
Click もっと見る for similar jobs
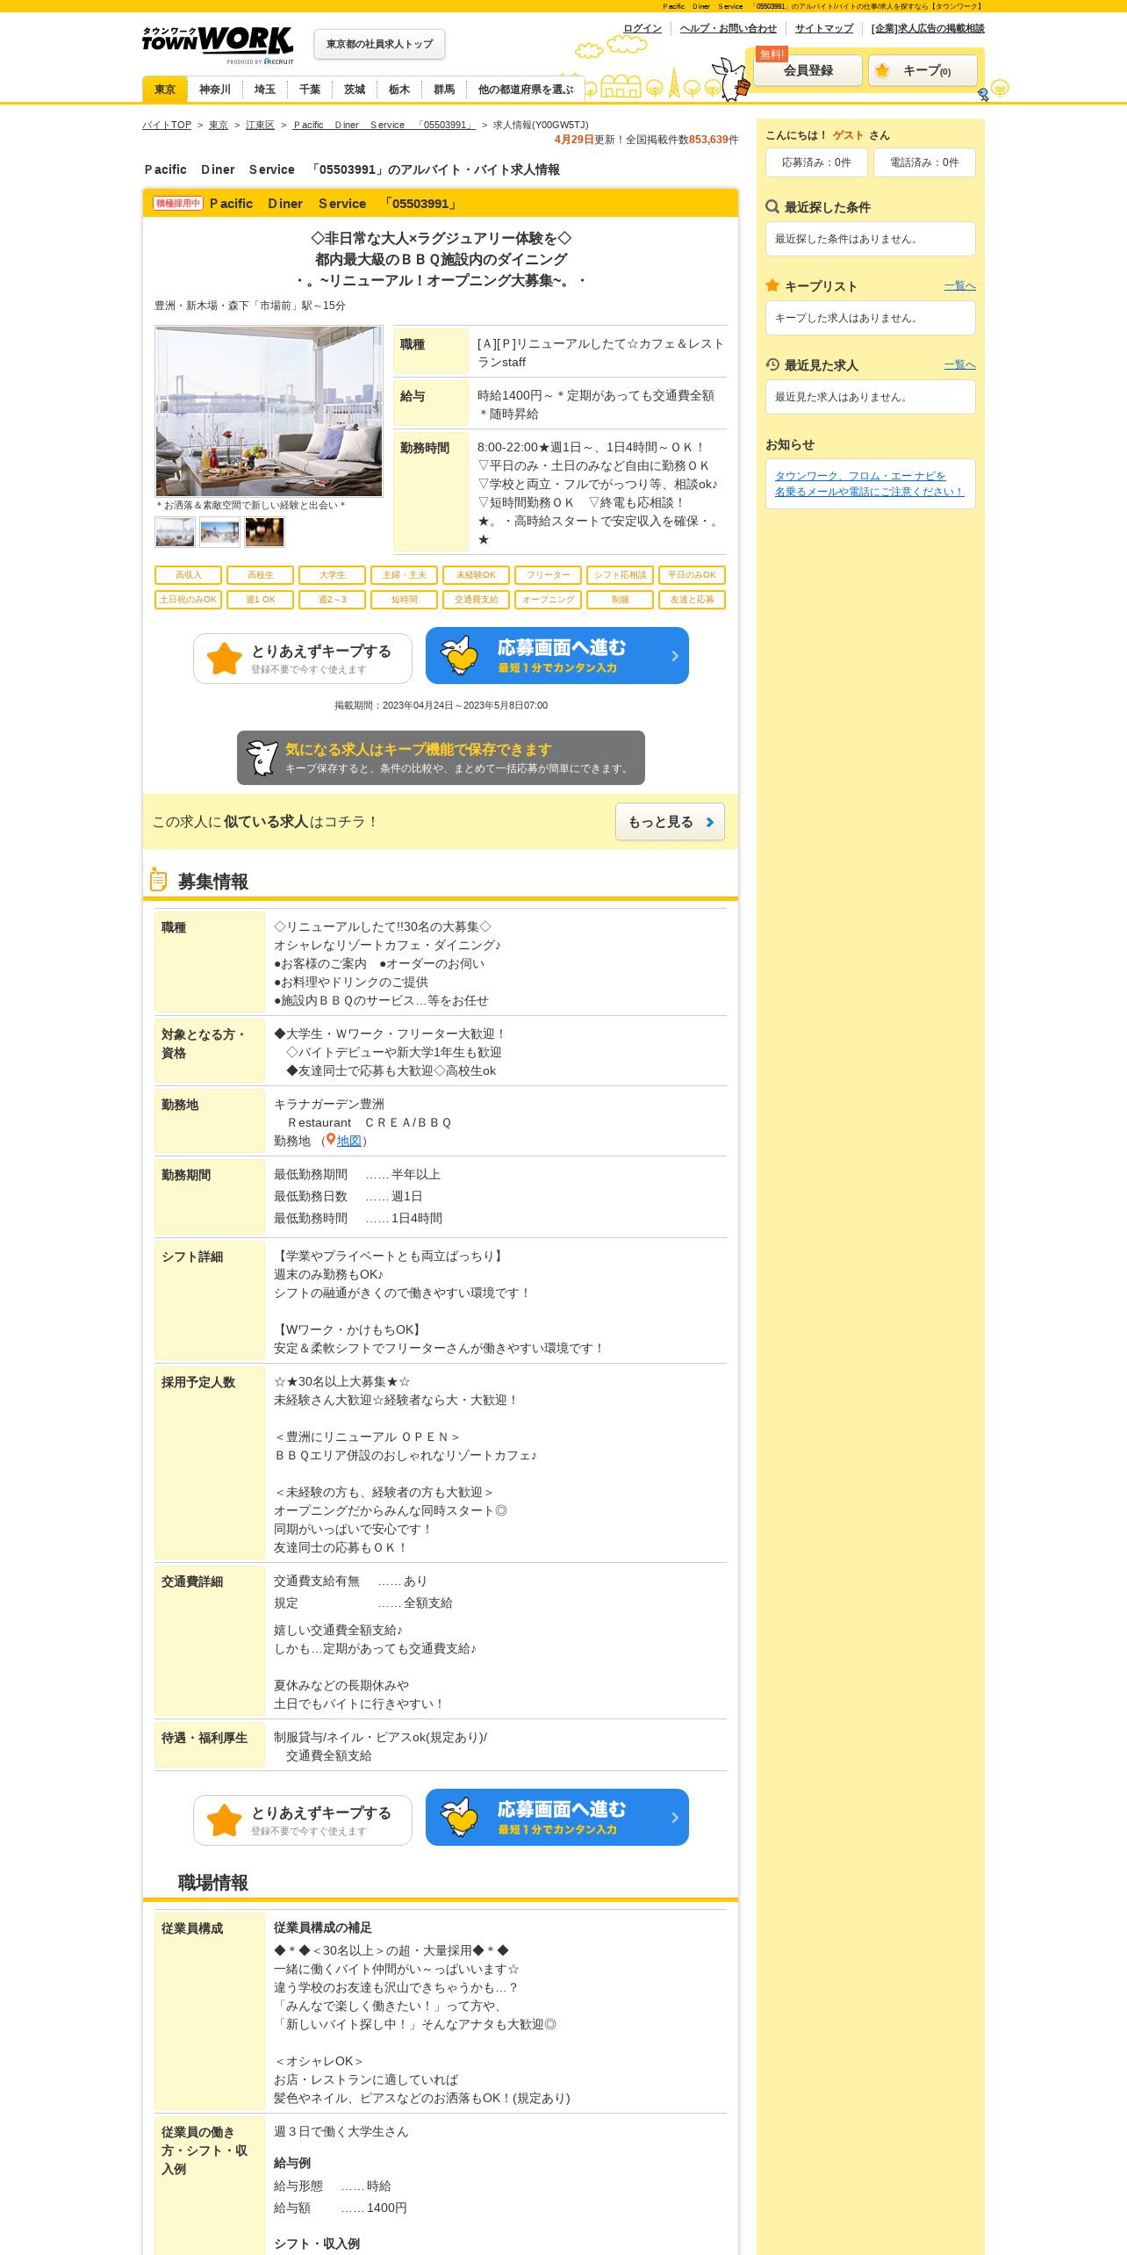[670, 822]
